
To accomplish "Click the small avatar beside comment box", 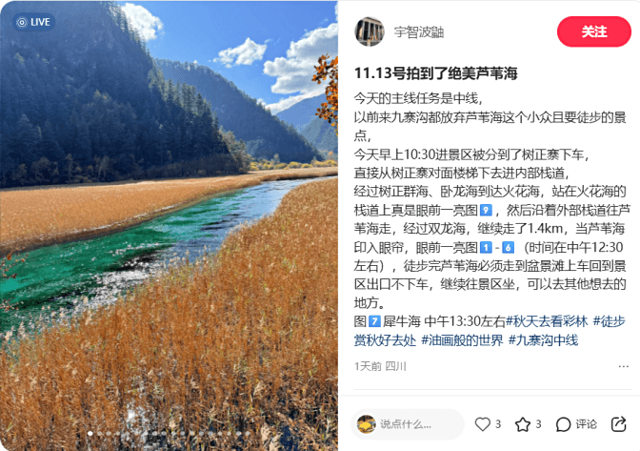I will coord(366,424).
